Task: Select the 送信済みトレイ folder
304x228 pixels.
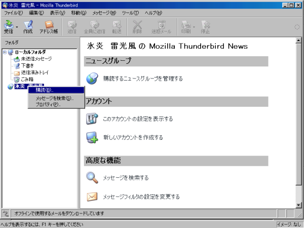Action: pos(34,72)
